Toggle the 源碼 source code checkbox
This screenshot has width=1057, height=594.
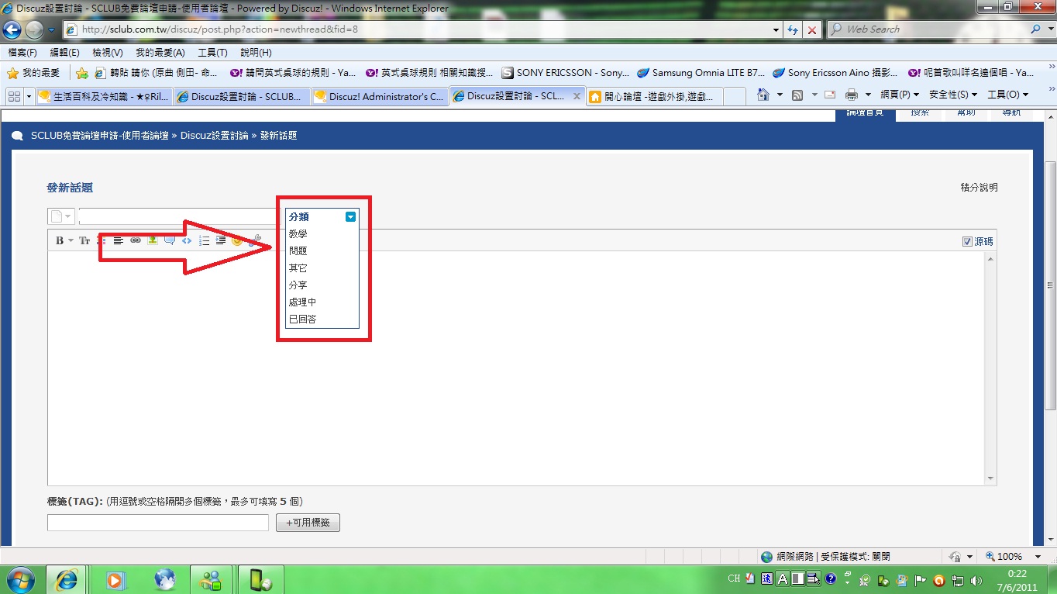(x=967, y=241)
